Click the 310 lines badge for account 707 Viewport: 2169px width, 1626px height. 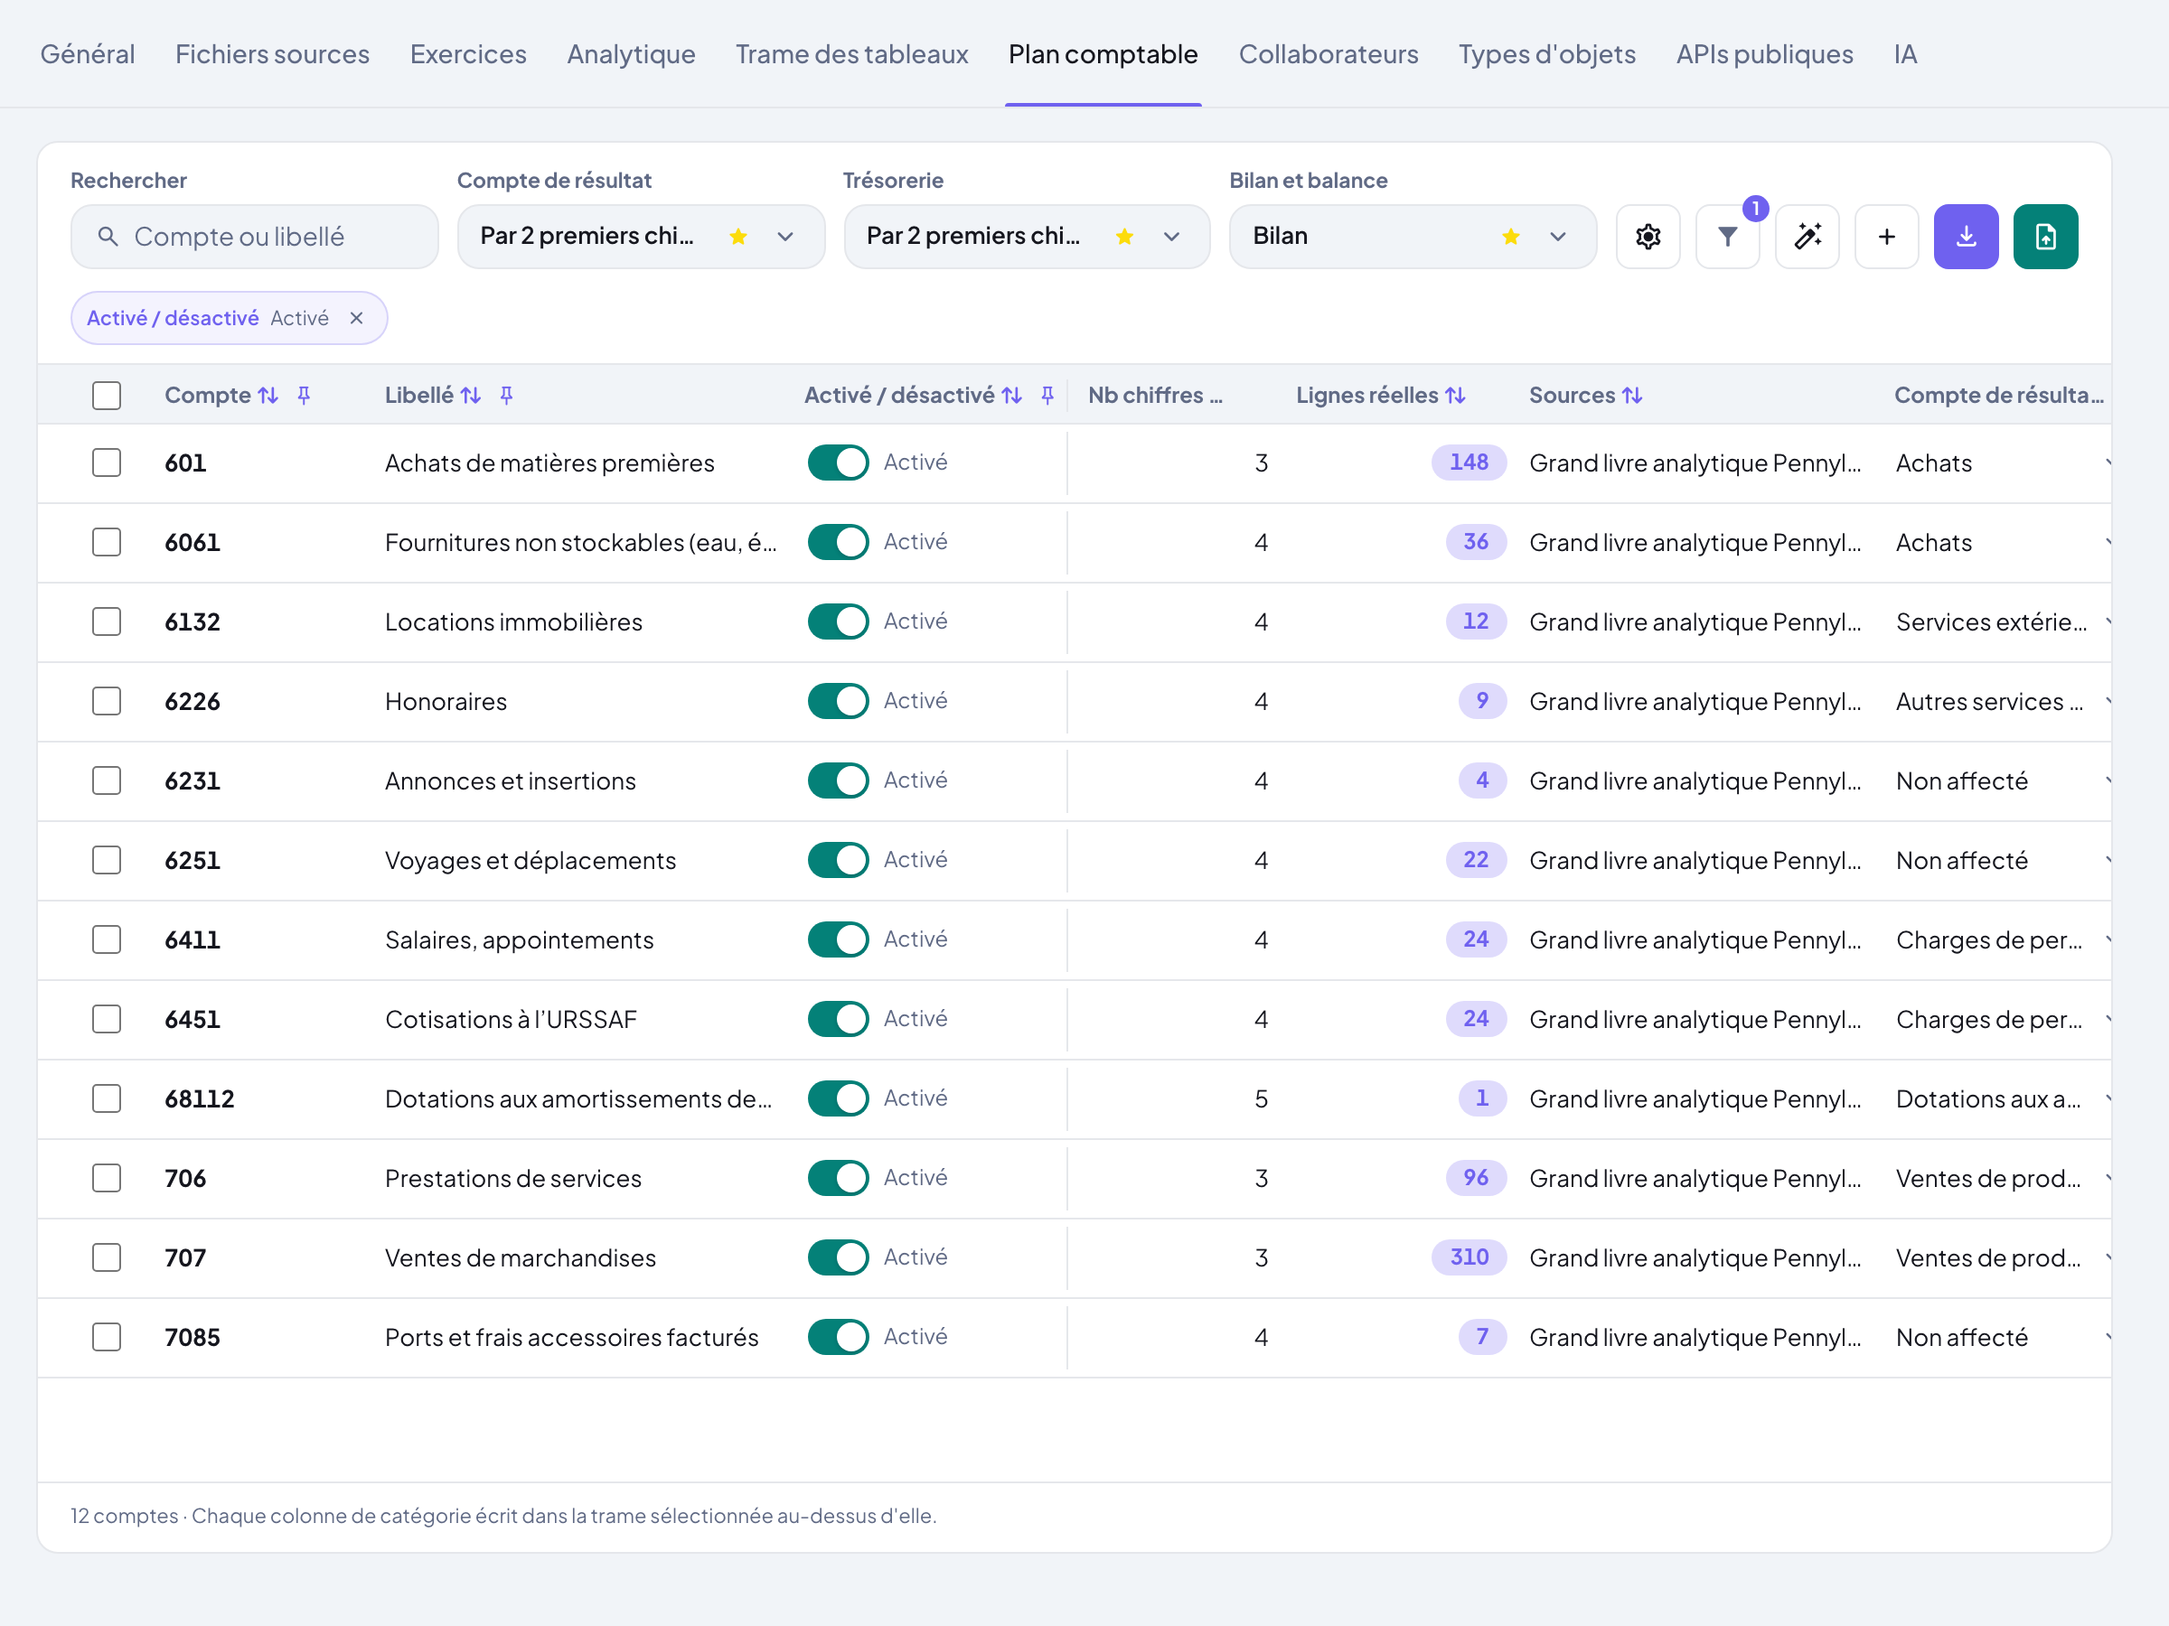point(1469,1257)
